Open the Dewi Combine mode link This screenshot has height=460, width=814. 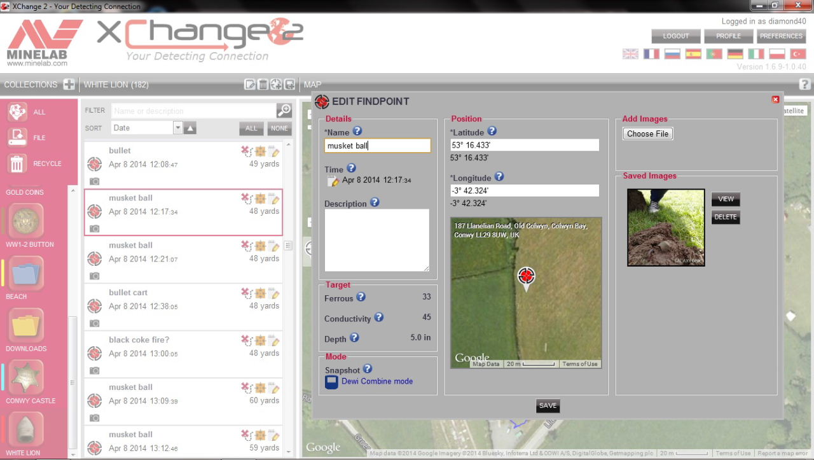pos(377,381)
